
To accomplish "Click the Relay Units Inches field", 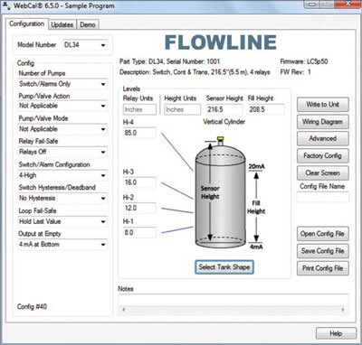I will 139,109.
